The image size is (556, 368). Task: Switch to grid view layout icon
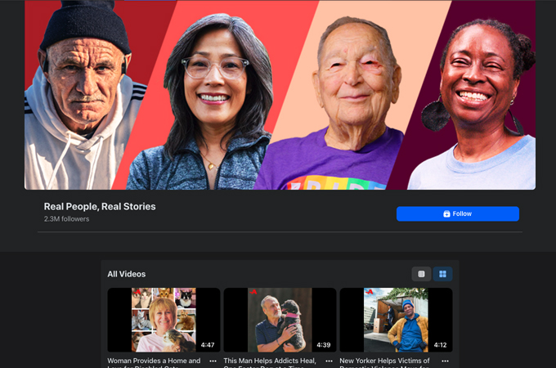(442, 274)
